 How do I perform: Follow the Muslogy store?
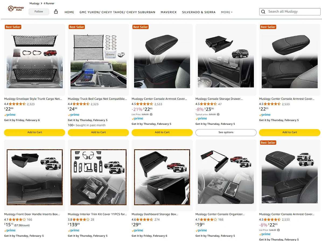coord(39,12)
